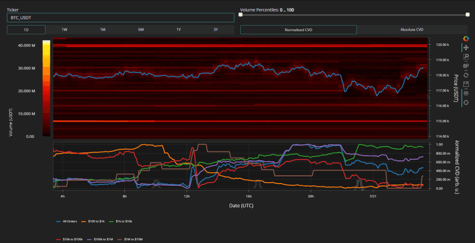The width and height of the screenshot is (475, 243).
Task: Activate the Pan tool in the chart toolbar
Action: click(466, 48)
